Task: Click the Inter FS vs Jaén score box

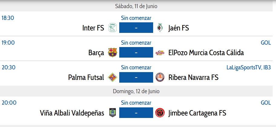Action: (136, 28)
